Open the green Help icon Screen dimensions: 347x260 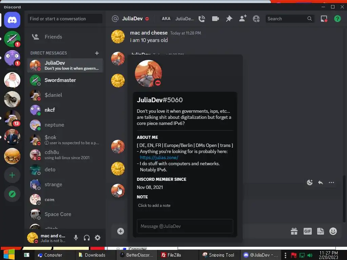coord(337,19)
